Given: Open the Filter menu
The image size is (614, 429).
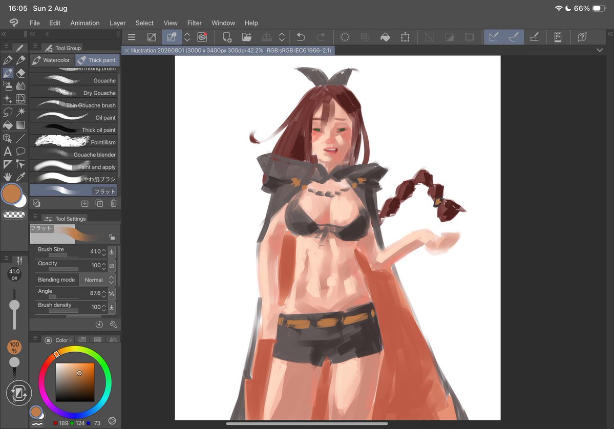Looking at the screenshot, I should coord(194,23).
